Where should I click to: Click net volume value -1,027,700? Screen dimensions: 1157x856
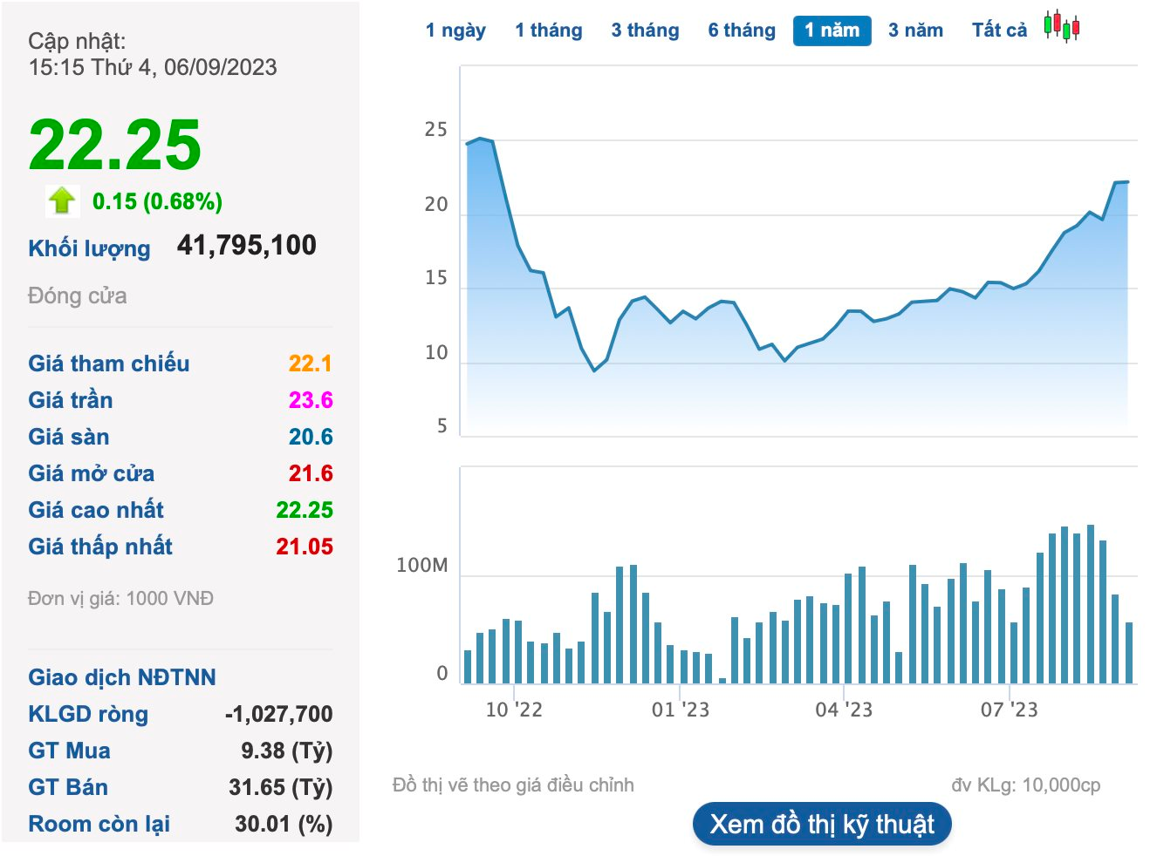pos(279,714)
